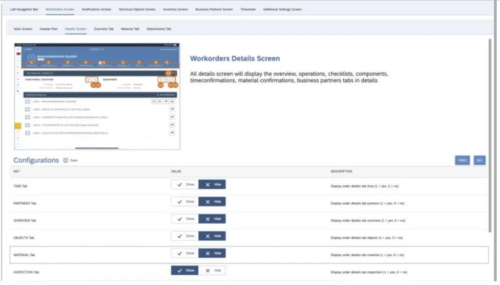Image resolution: width=500 pixels, height=285 pixels.
Task: Click the 'INSPECTION Tab' key cell
Action: (x=26, y=272)
